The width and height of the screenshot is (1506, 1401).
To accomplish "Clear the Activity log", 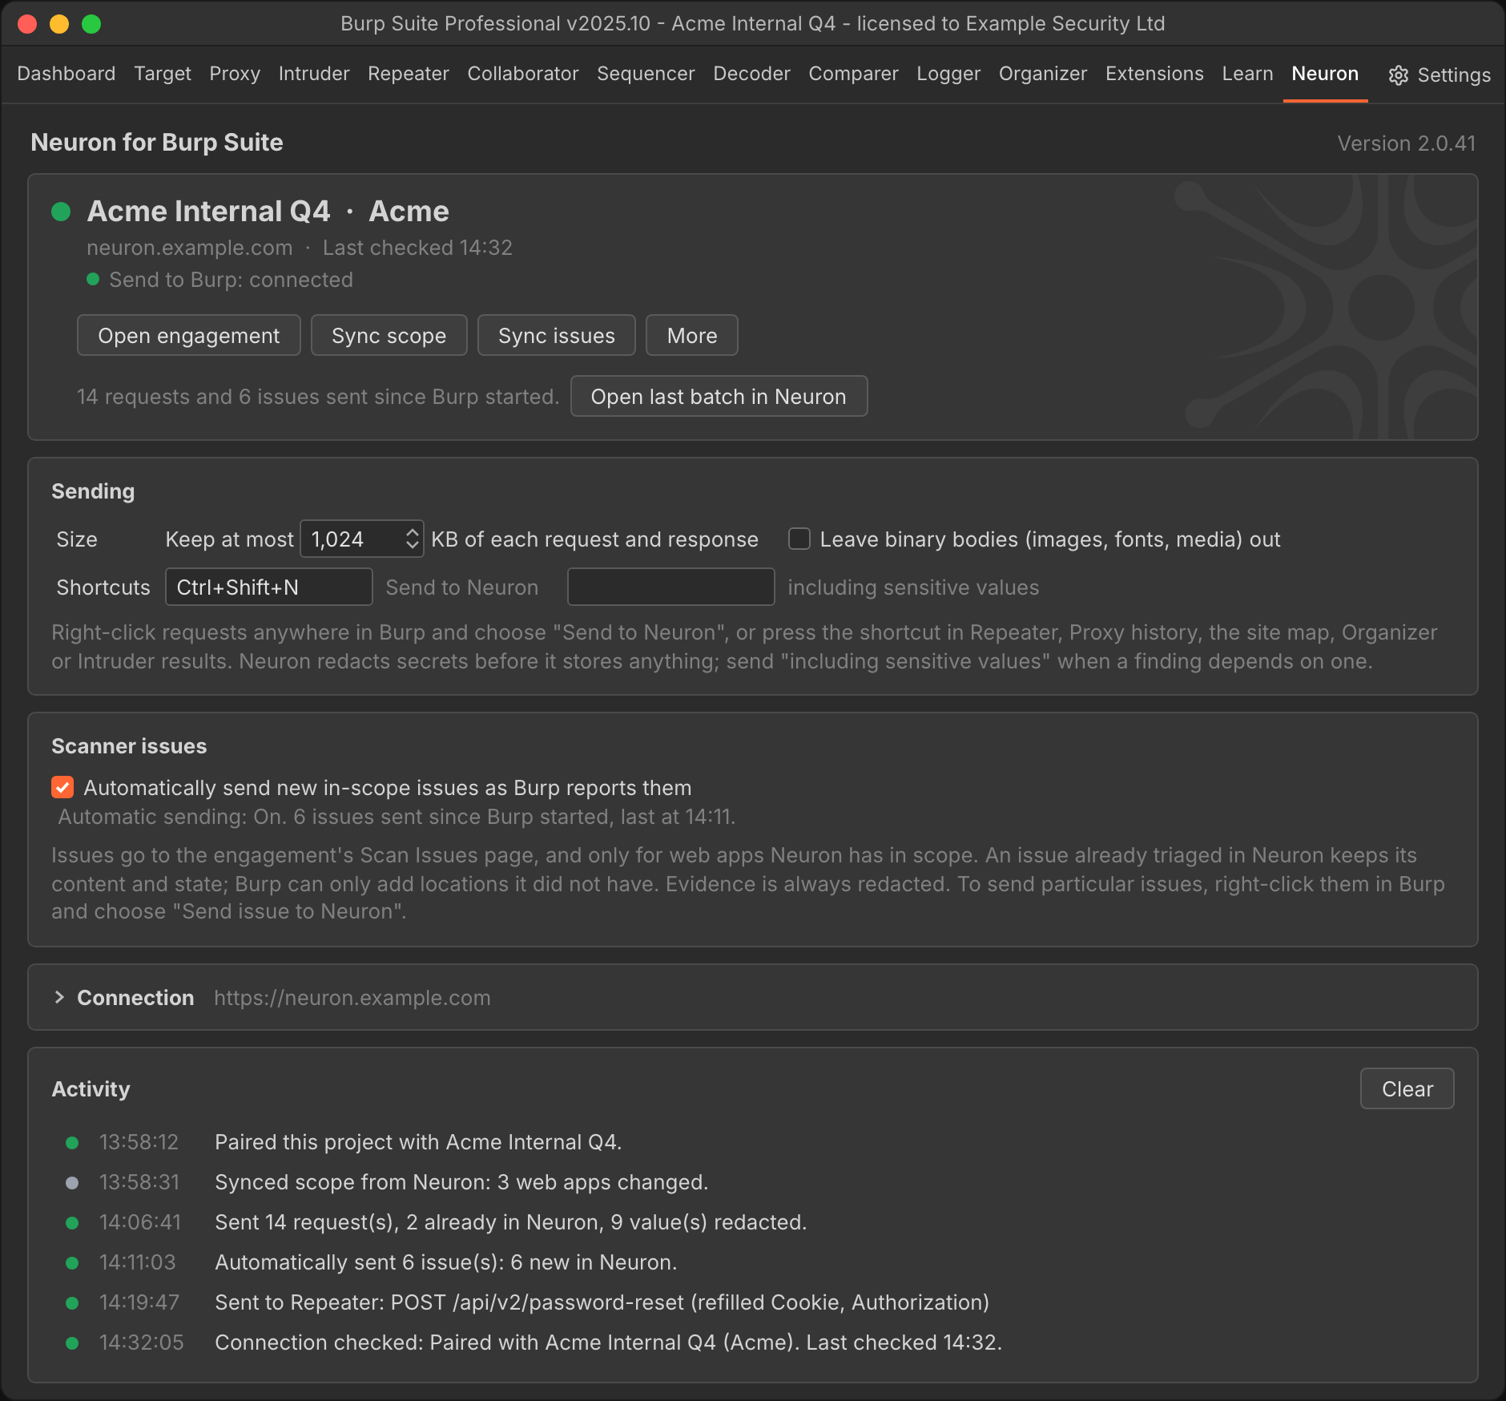I will 1407,1088.
